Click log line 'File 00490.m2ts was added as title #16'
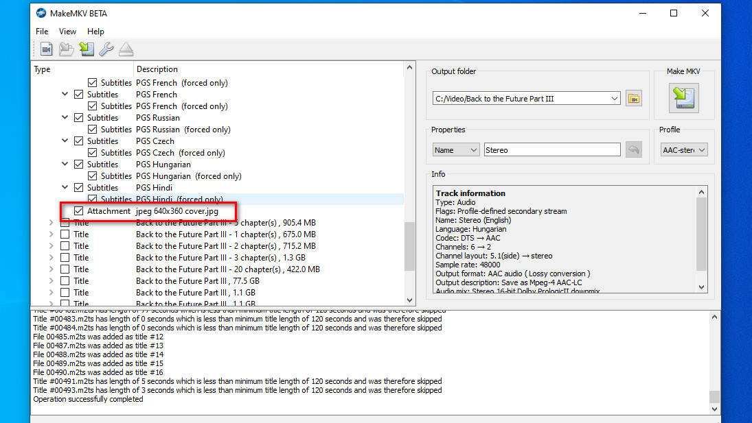Viewport: 752px width, 423px height. tap(98, 372)
